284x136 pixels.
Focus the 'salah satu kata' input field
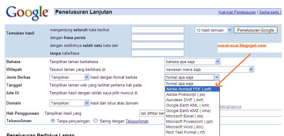tap(157, 45)
